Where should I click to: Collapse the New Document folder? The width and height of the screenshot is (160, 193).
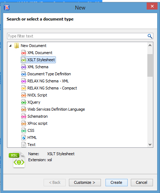point(11,46)
